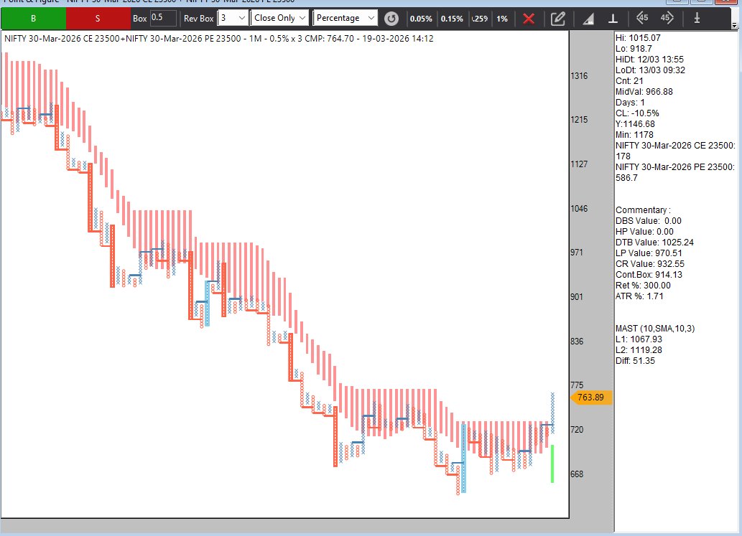Click the 'Hi: 1015.07' value

638,38
